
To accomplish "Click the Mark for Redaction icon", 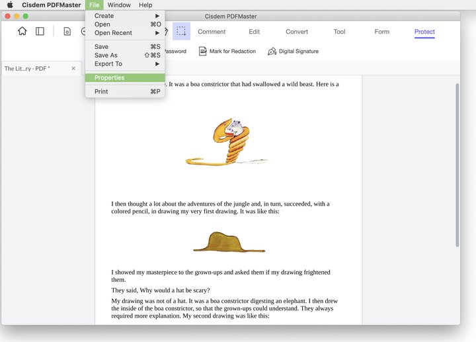I will 203,51.
